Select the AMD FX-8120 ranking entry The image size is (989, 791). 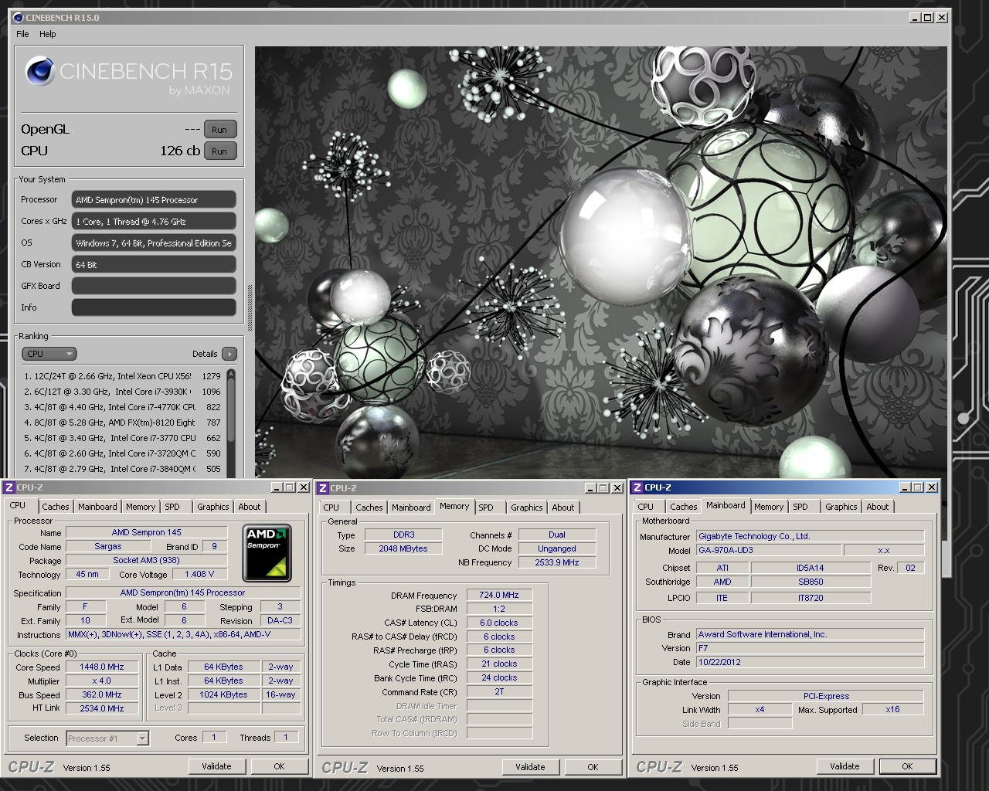(122, 423)
